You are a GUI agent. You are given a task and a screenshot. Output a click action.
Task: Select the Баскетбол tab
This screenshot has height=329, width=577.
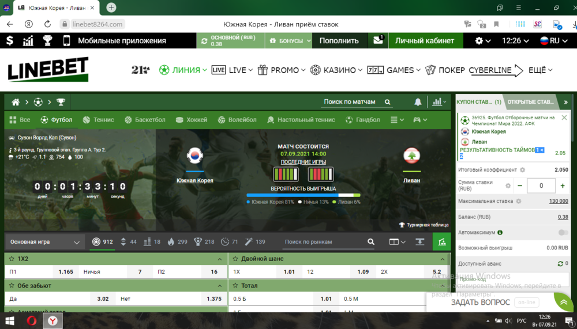(x=145, y=120)
